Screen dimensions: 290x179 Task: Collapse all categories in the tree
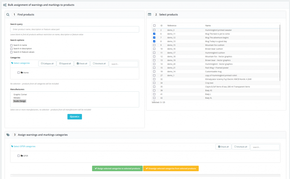[x=47, y=64]
